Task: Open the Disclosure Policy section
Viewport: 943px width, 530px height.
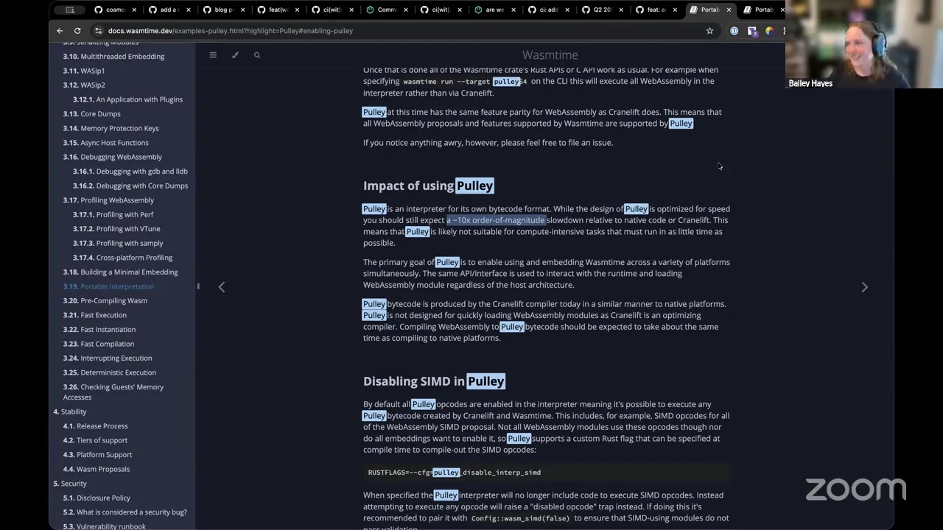Action: coord(97,498)
